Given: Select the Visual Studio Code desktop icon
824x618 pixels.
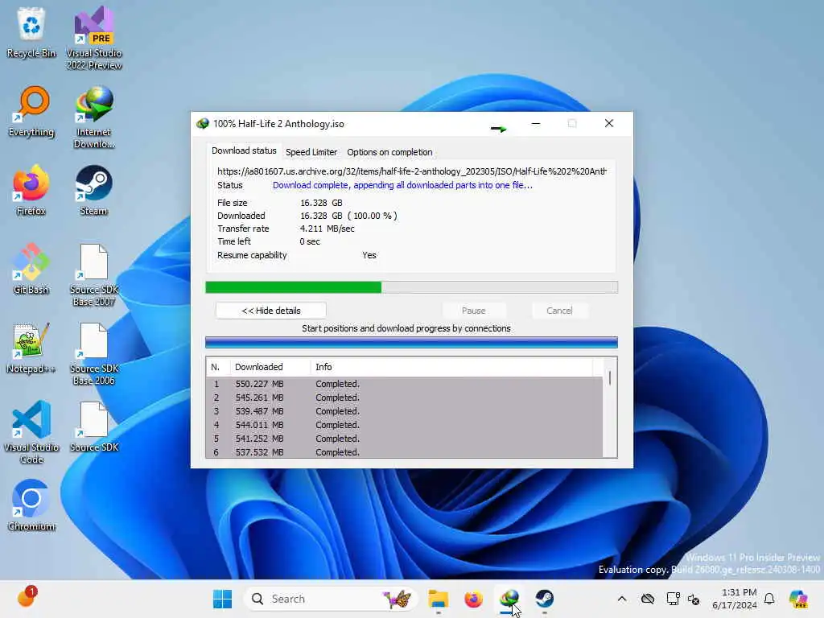Looking at the screenshot, I should [31, 432].
